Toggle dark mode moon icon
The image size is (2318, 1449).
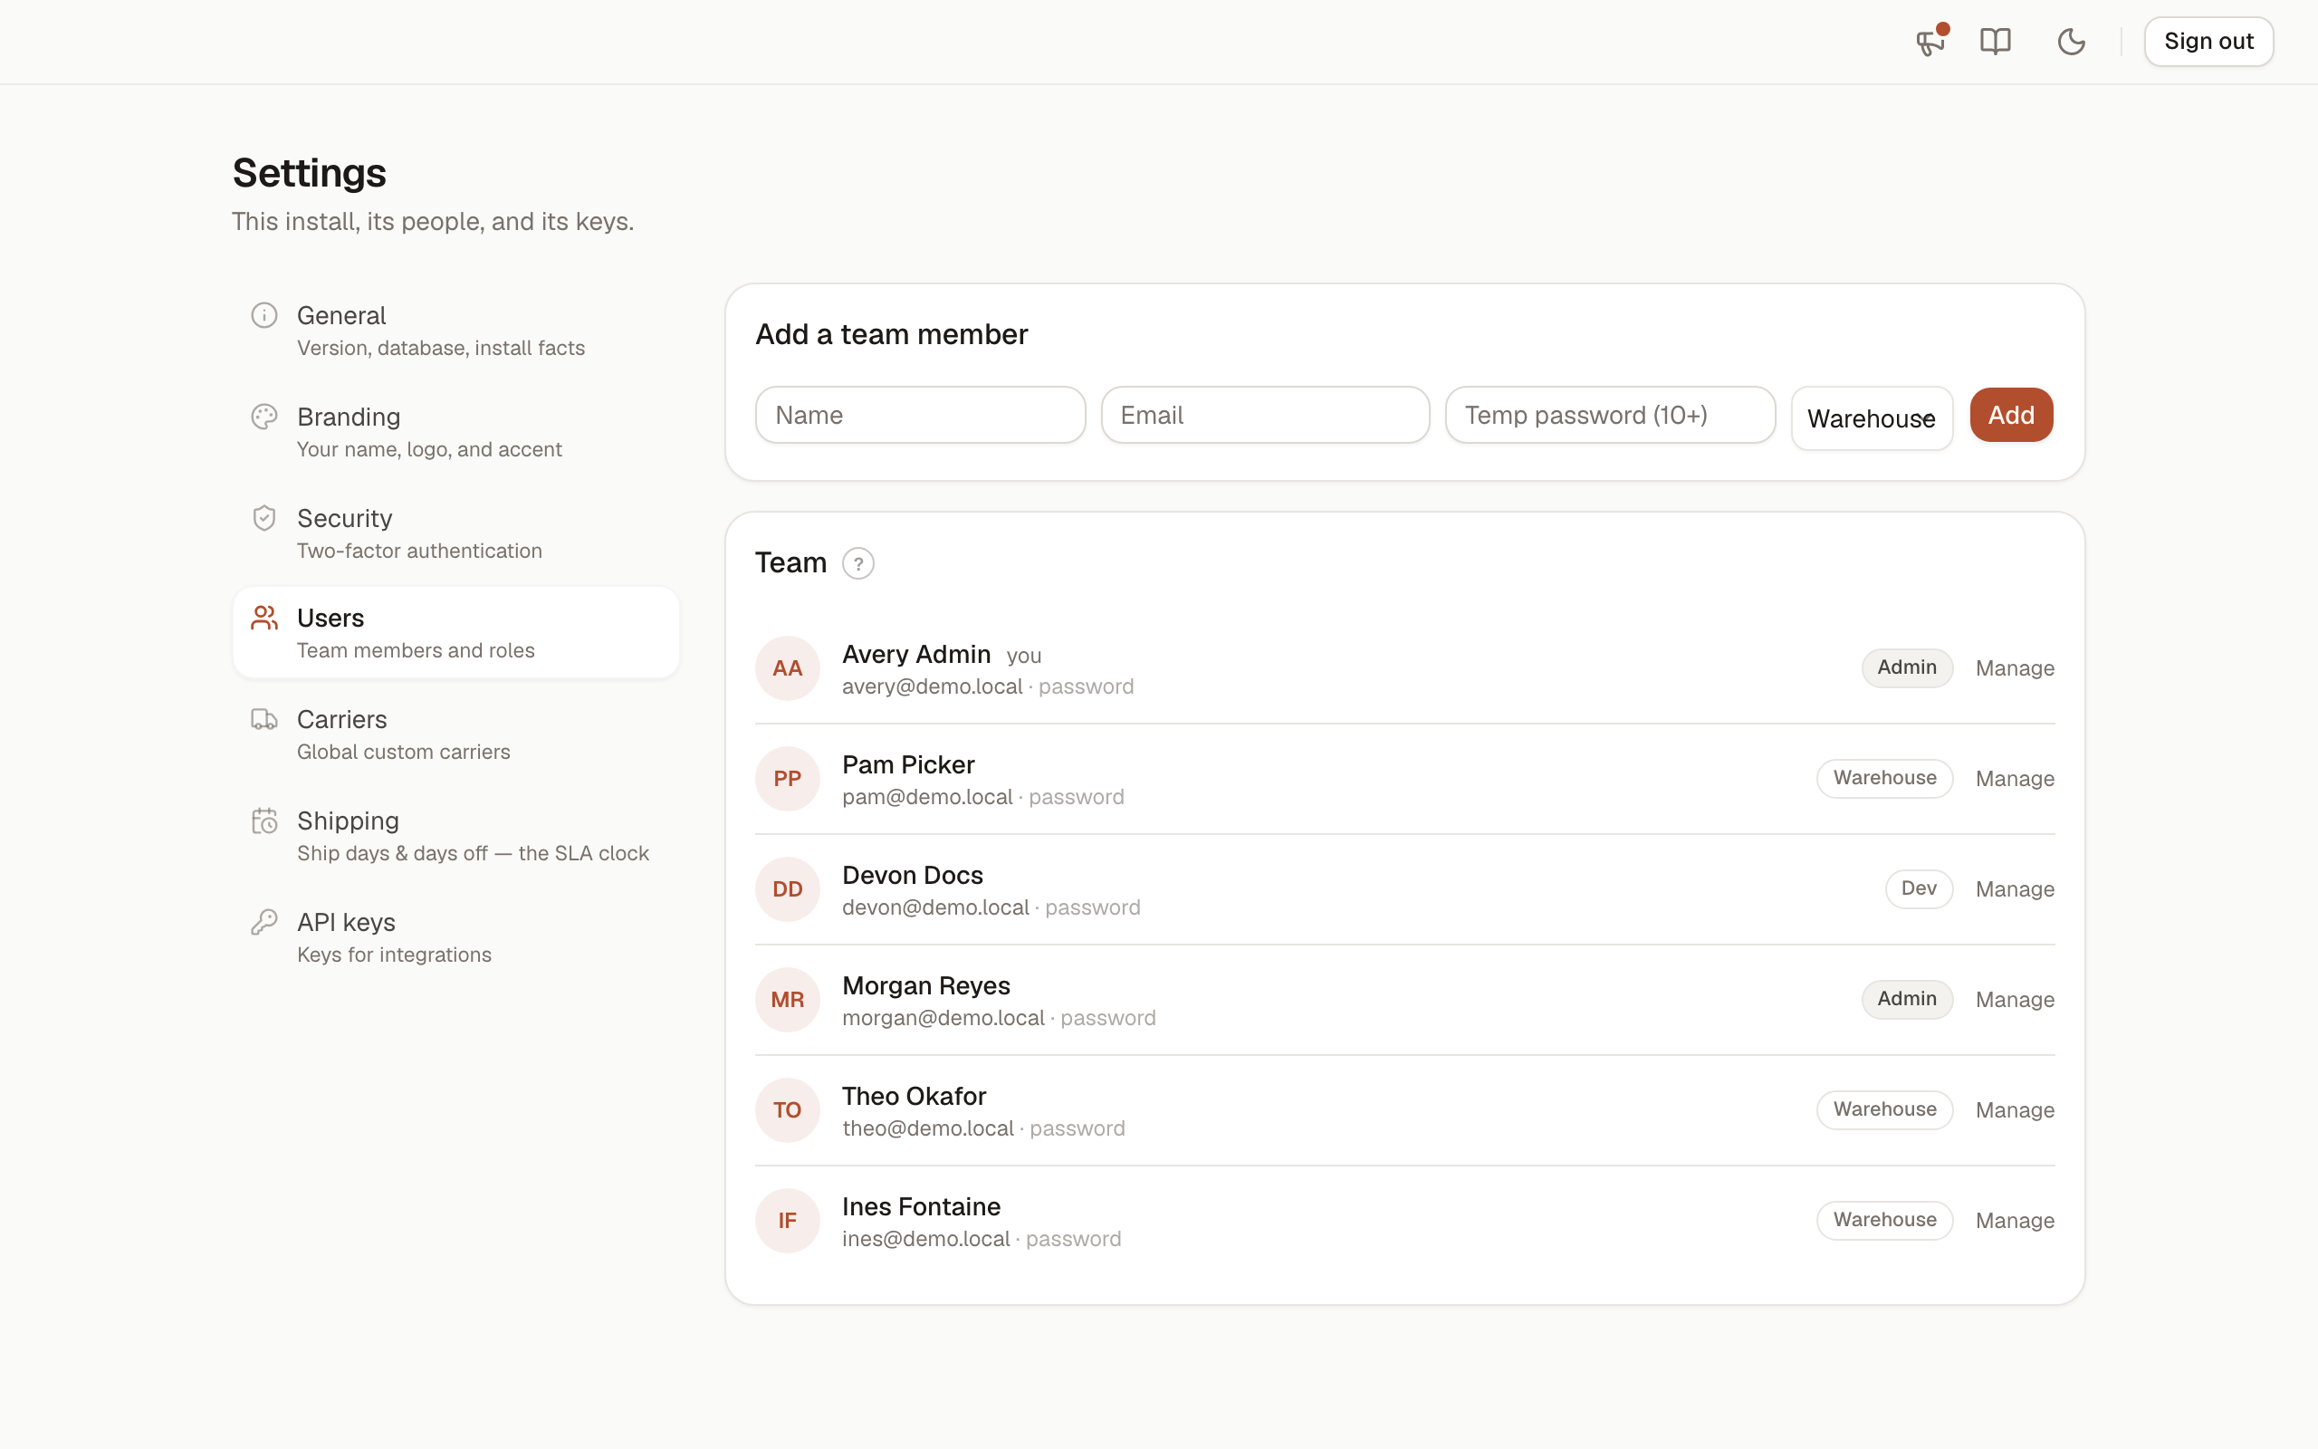point(2071,43)
